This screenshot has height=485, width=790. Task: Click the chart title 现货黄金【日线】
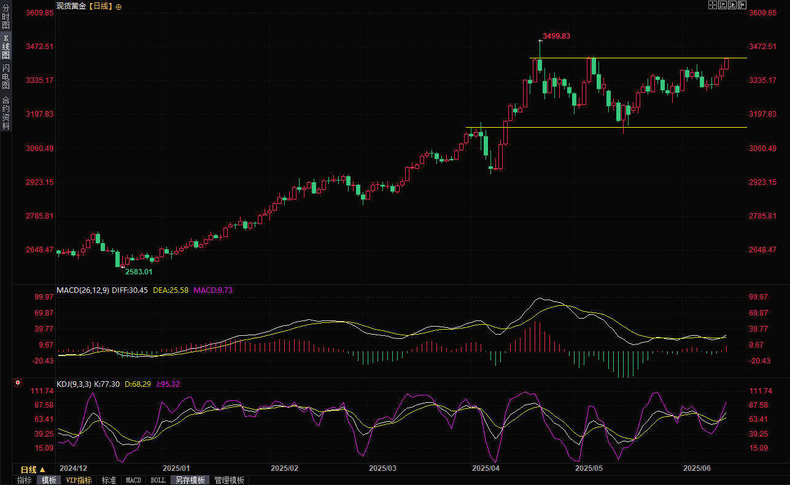pyautogui.click(x=85, y=6)
